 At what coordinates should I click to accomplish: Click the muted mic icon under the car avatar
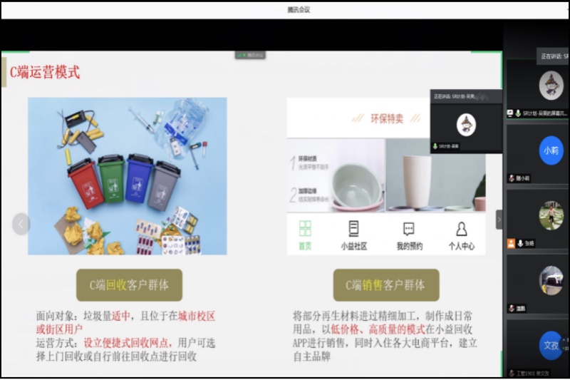(512, 309)
